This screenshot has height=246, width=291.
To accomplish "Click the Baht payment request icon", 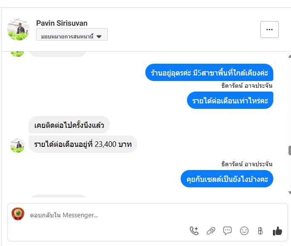I will tap(260, 231).
